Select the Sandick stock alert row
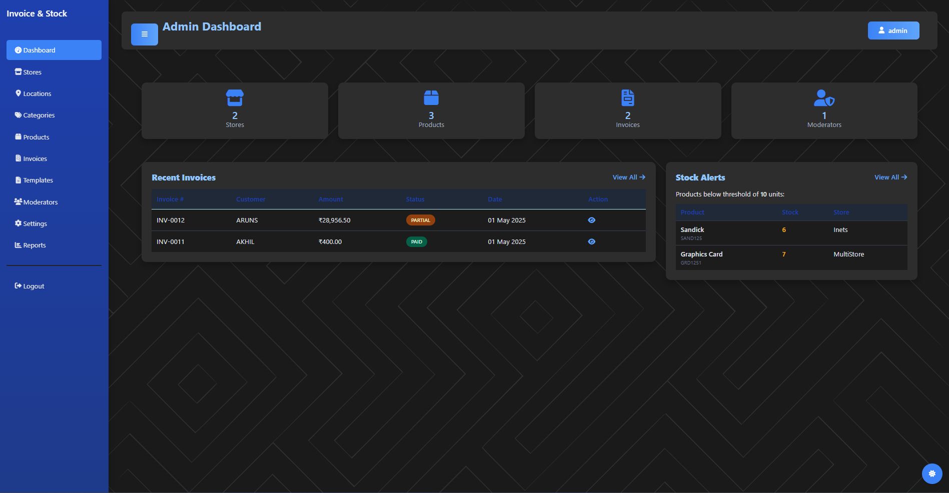This screenshot has height=493, width=949. [x=791, y=233]
